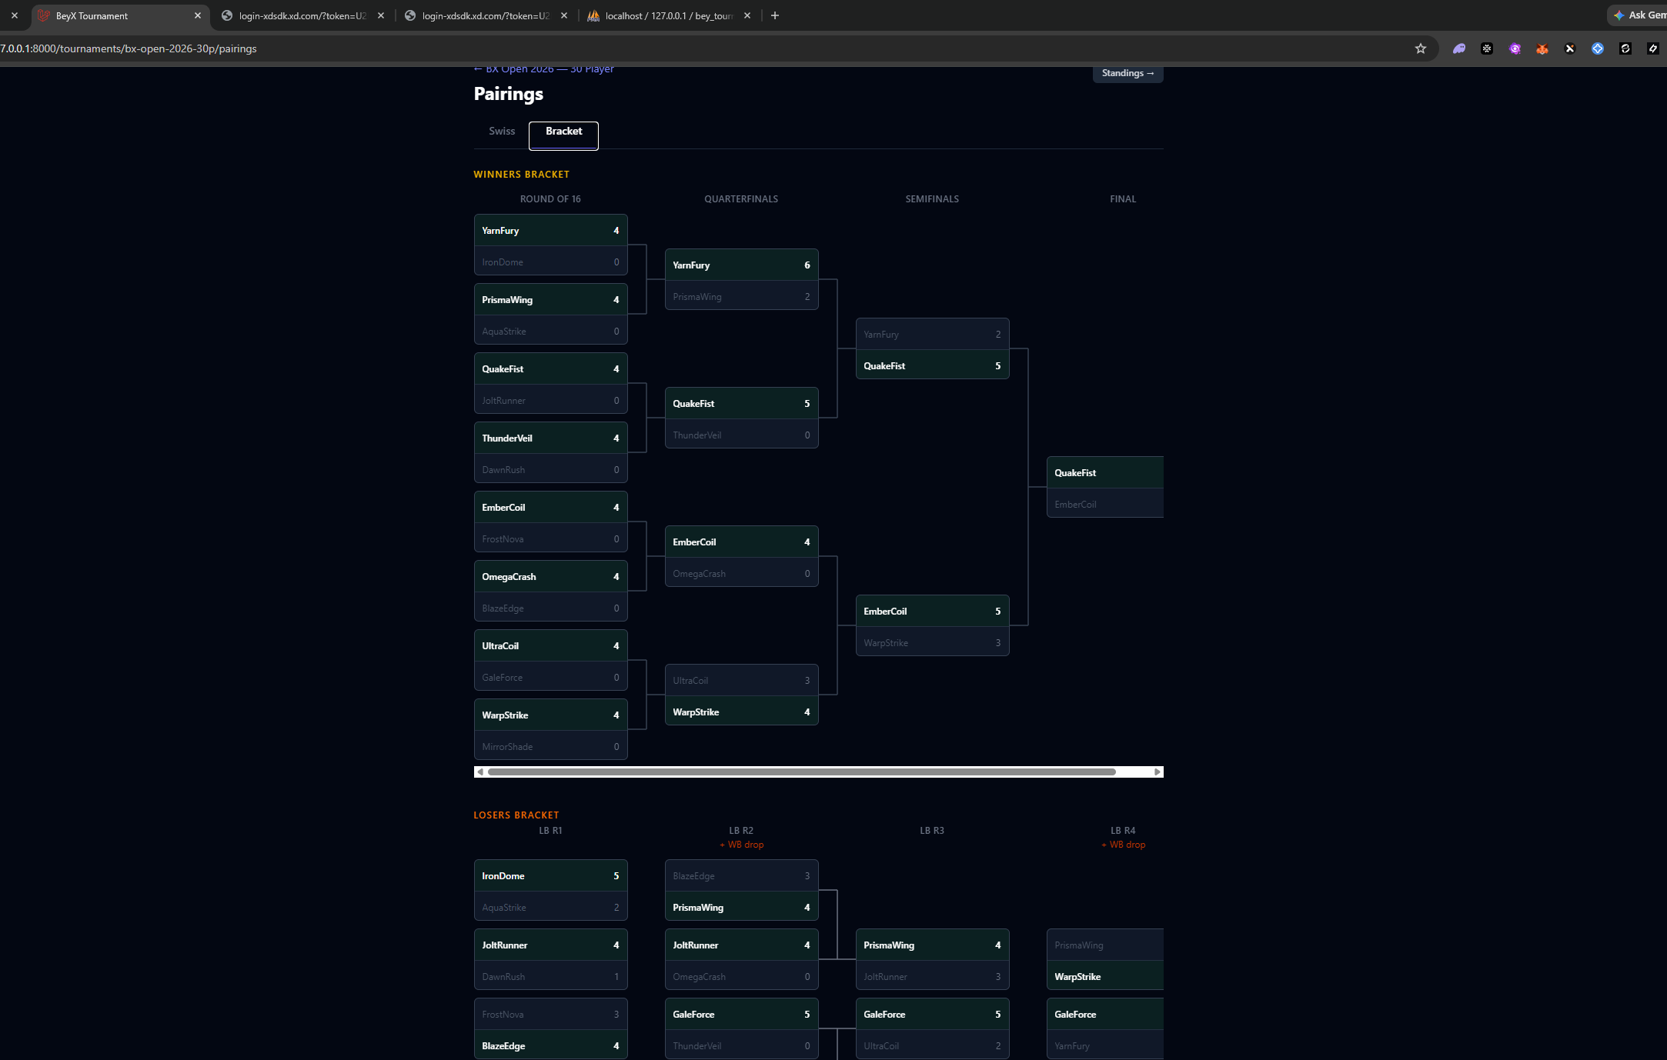Click BlazeEdge in LB R2
This screenshot has width=1667, height=1060.
[741, 875]
